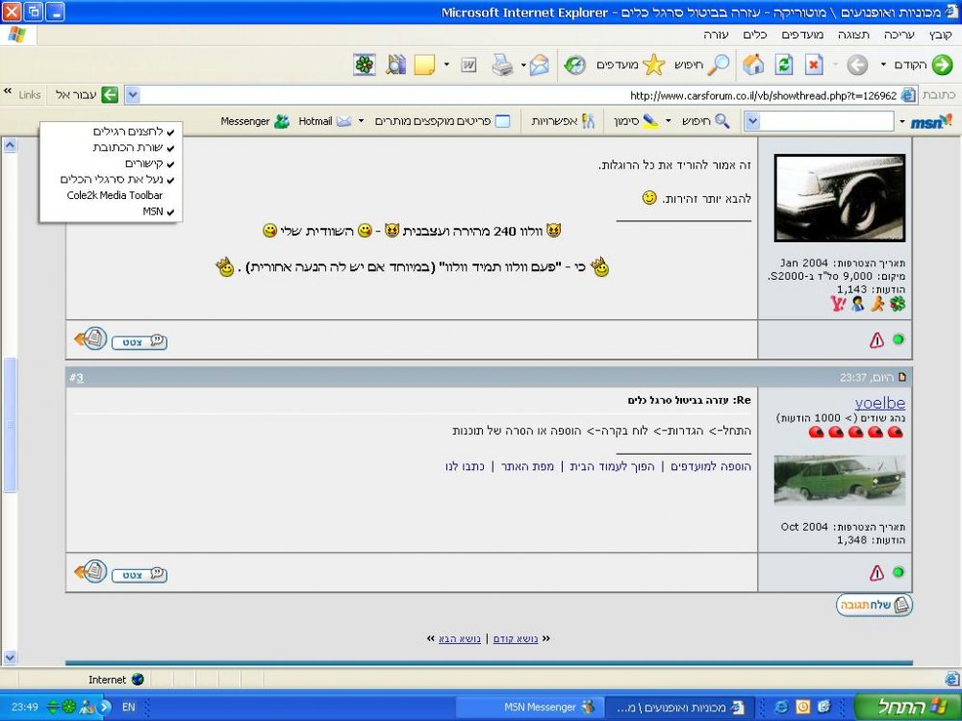Click report-post triangle icon in post #3
This screenshot has height=721, width=962.
pos(876,573)
